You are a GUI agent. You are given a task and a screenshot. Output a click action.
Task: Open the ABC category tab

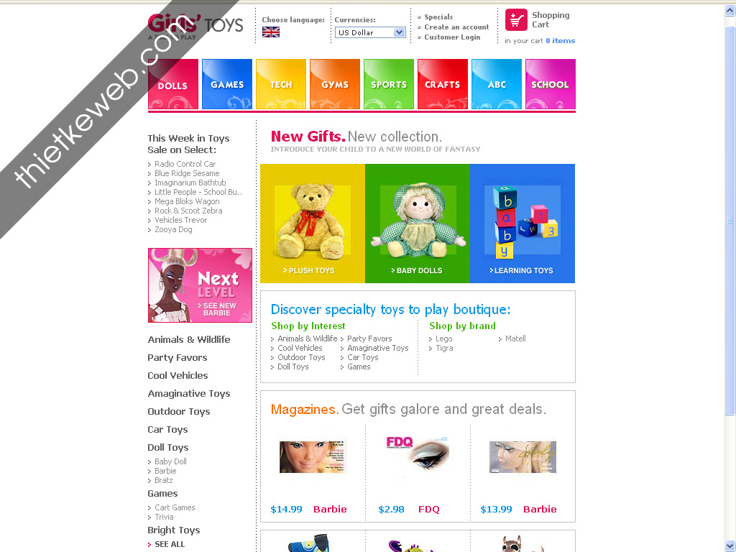[497, 84]
